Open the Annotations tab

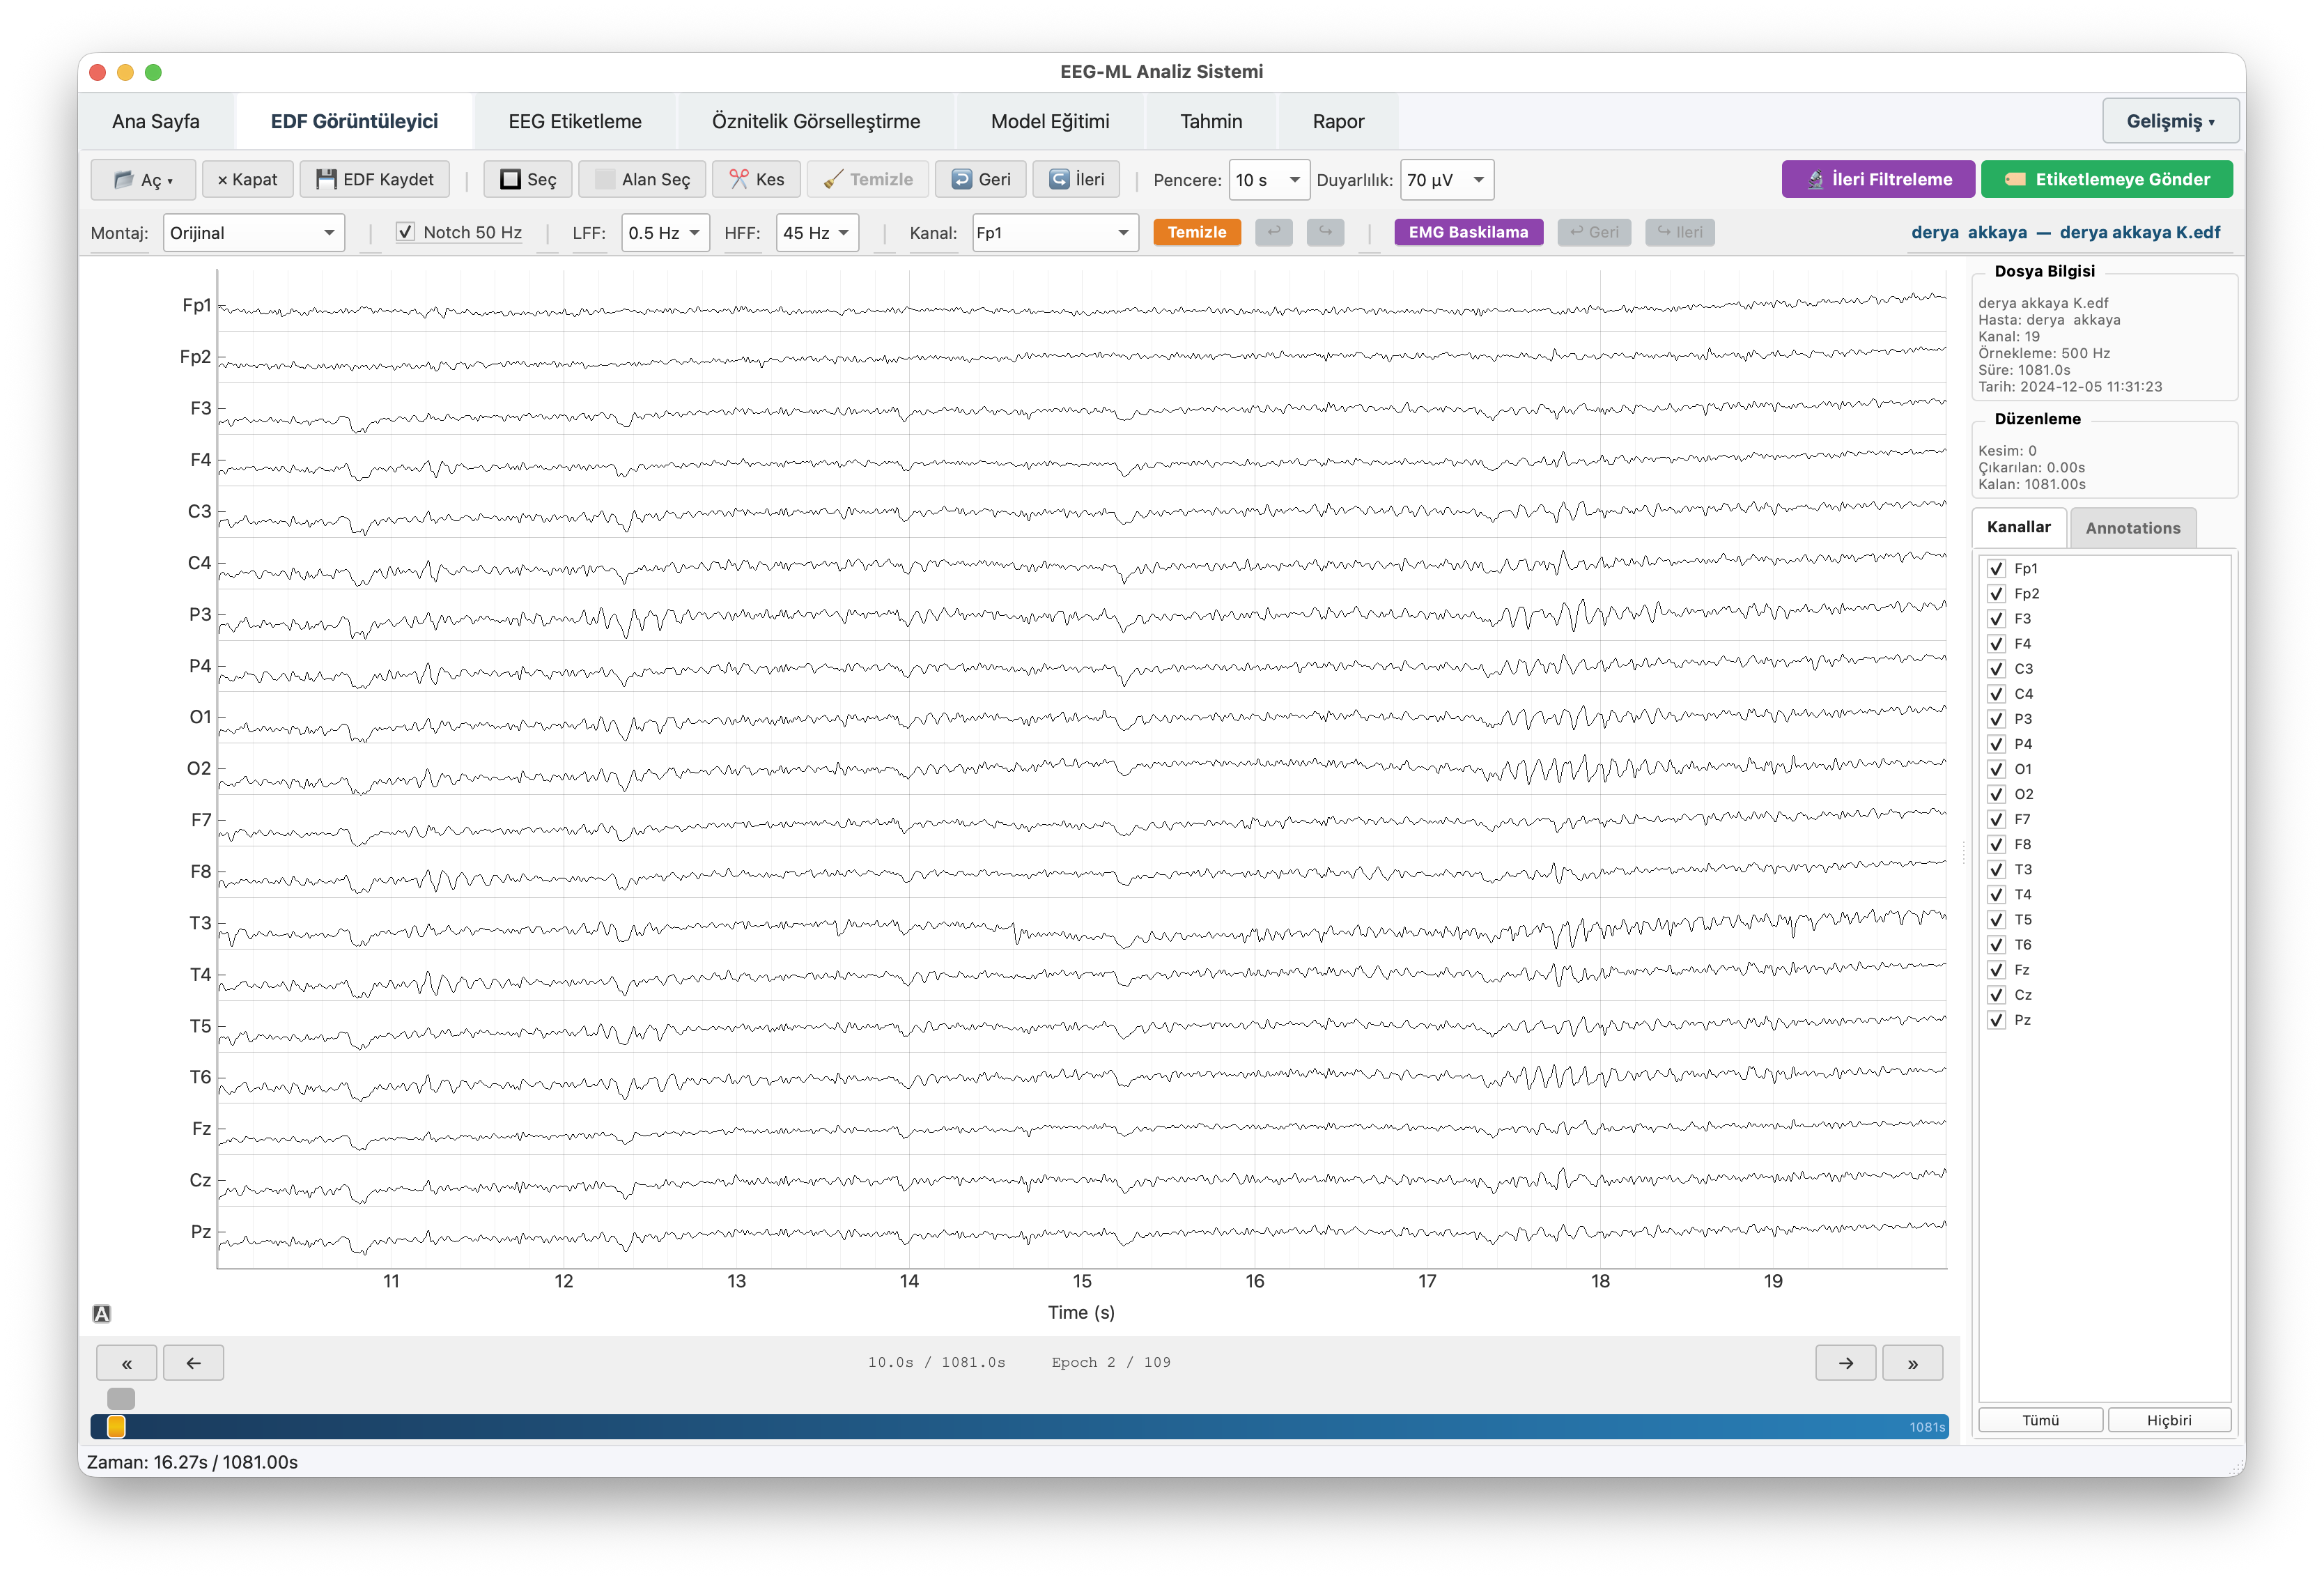[2132, 528]
